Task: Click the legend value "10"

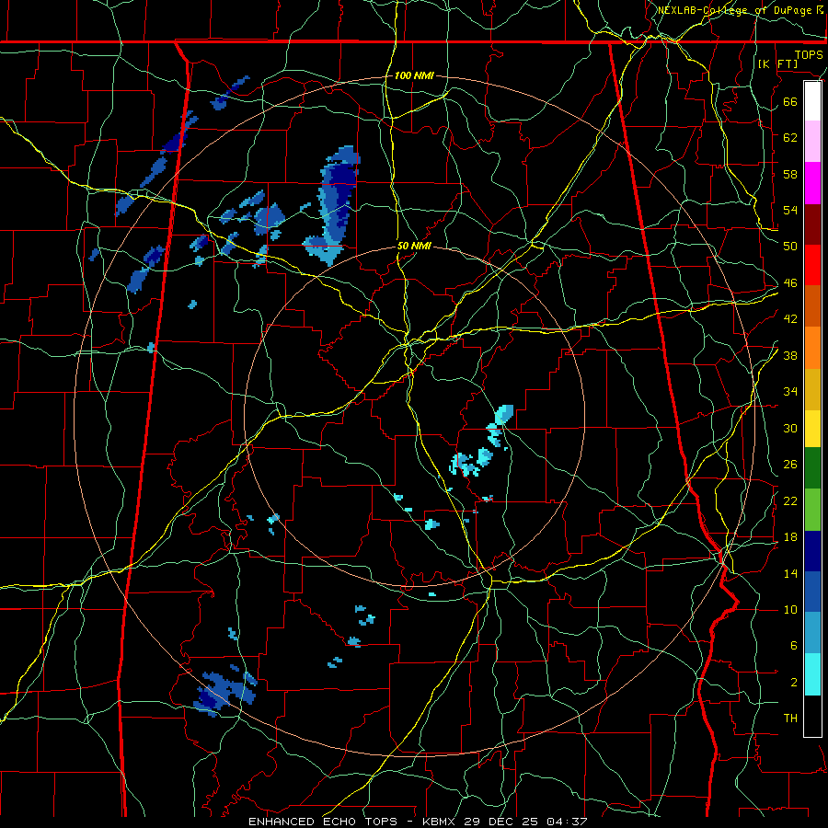Action: [790, 609]
